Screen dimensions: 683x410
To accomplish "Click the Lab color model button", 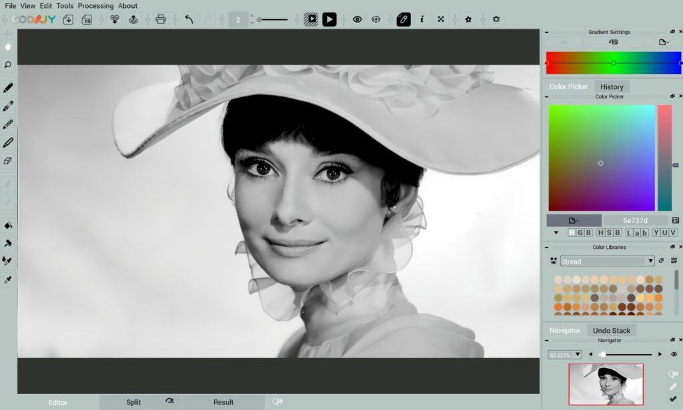I will click(x=637, y=233).
